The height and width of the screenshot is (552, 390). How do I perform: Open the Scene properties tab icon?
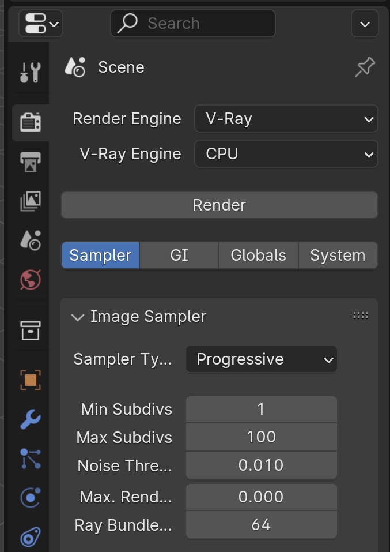click(31, 241)
